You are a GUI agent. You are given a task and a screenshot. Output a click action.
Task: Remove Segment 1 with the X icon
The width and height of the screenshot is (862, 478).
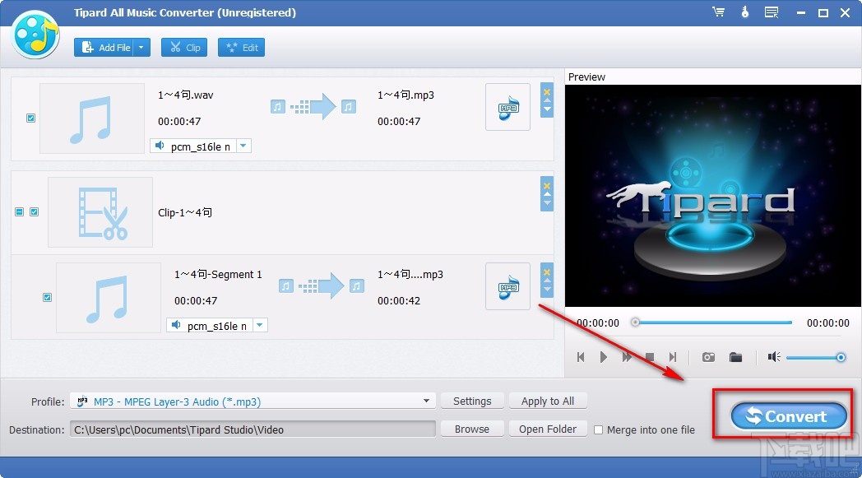click(546, 271)
